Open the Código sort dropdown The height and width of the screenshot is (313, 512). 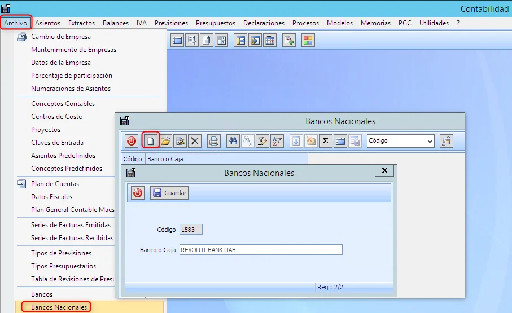(430, 141)
